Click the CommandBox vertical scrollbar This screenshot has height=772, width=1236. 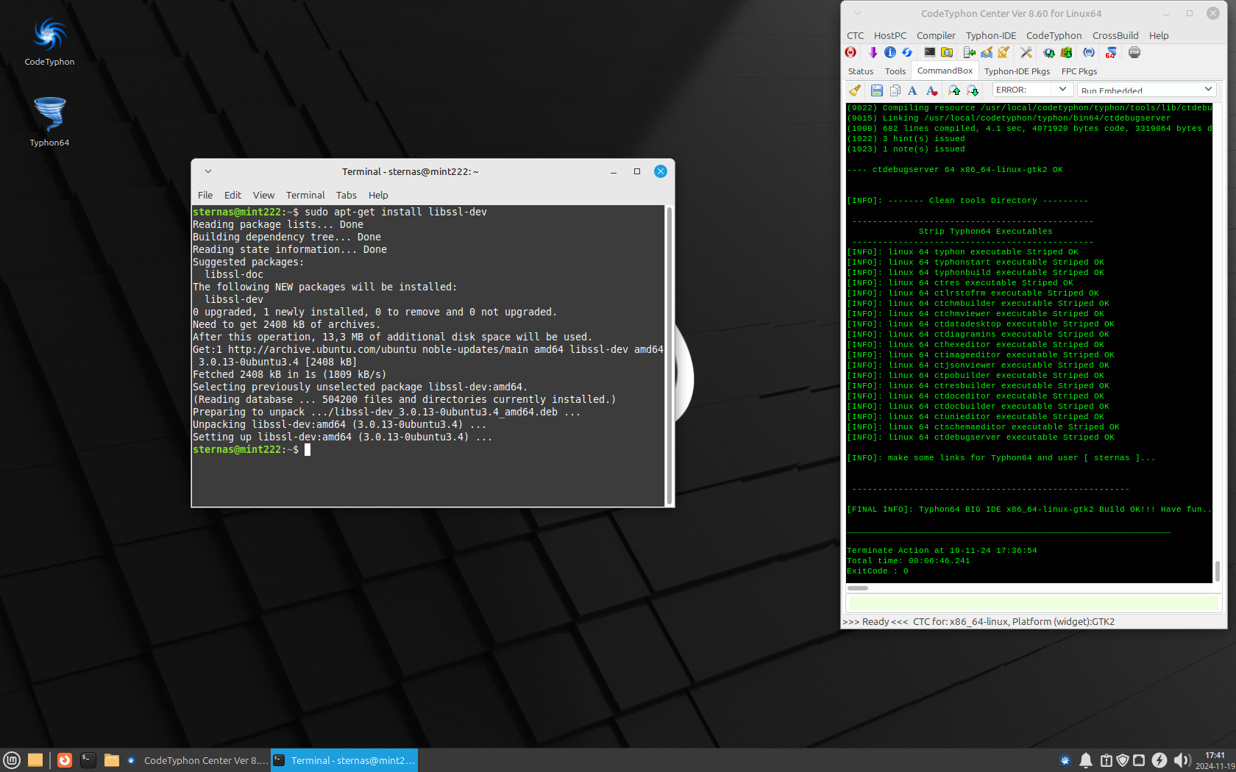click(x=1218, y=343)
